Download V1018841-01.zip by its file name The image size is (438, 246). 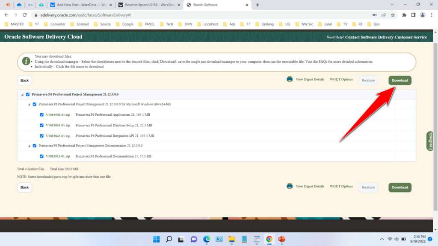click(x=58, y=125)
